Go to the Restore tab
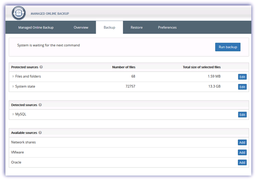 tap(137, 27)
